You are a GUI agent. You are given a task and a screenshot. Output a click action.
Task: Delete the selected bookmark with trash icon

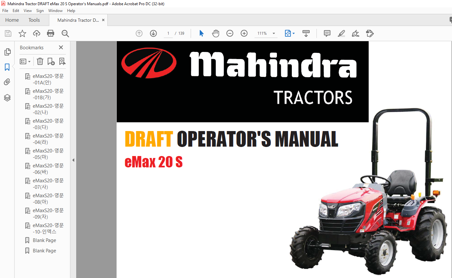(x=40, y=61)
